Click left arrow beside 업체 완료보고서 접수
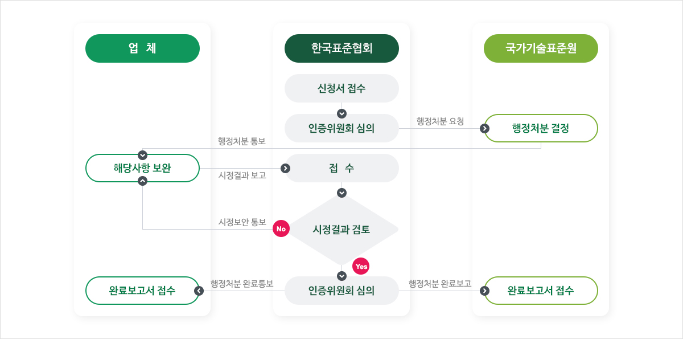The image size is (683, 339). (199, 291)
